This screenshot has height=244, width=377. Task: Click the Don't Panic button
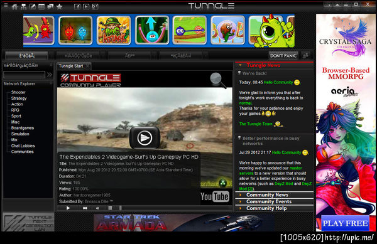pos(283,56)
